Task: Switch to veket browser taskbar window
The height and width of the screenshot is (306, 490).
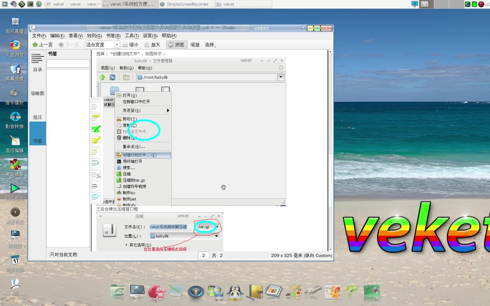Action: coord(73,4)
